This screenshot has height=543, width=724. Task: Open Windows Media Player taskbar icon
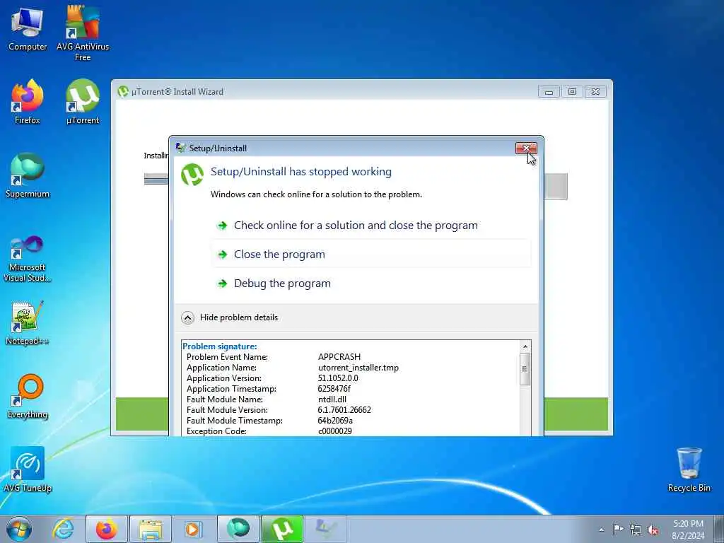[x=192, y=529]
